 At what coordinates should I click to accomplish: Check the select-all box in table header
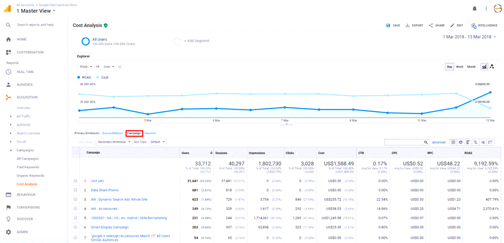point(75,153)
